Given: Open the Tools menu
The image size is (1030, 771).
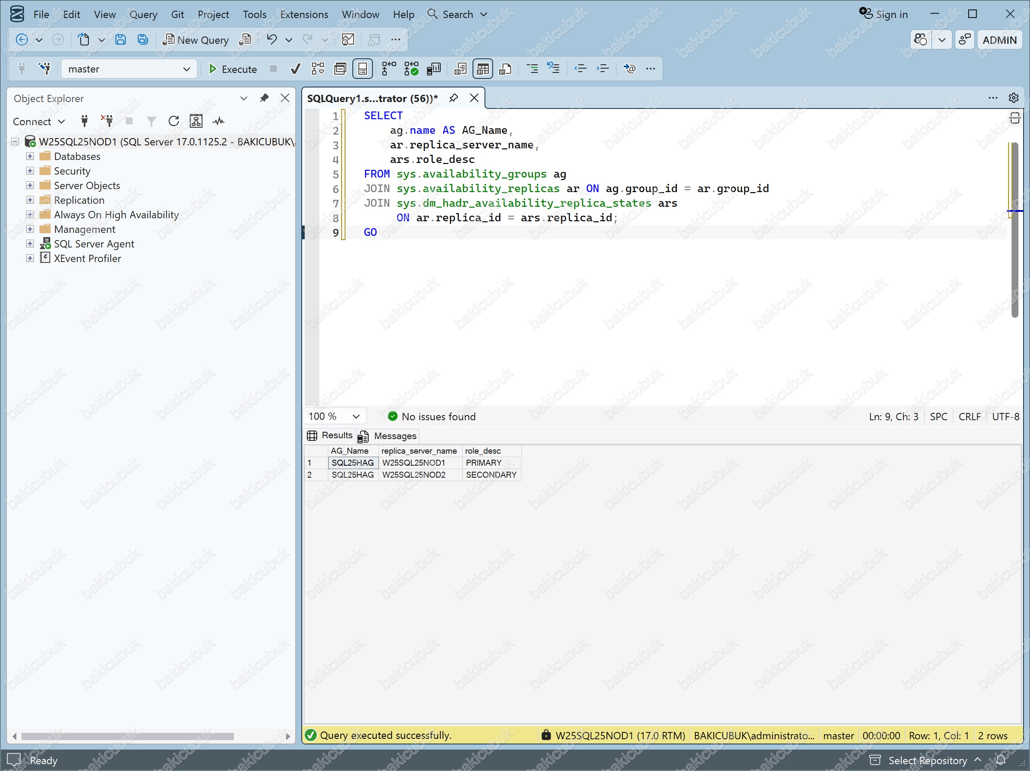Looking at the screenshot, I should coord(254,15).
